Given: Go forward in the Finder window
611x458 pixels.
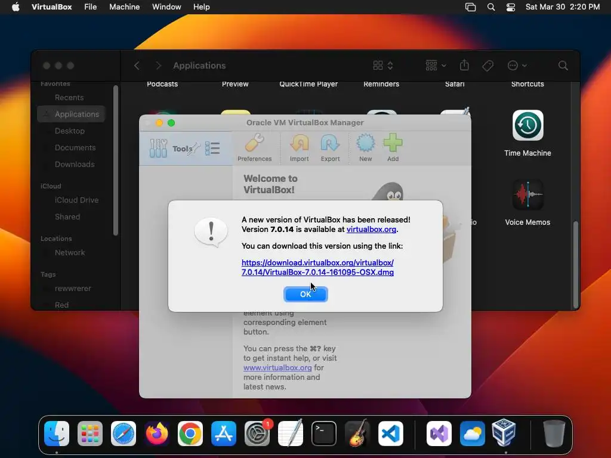Looking at the screenshot, I should 158,66.
